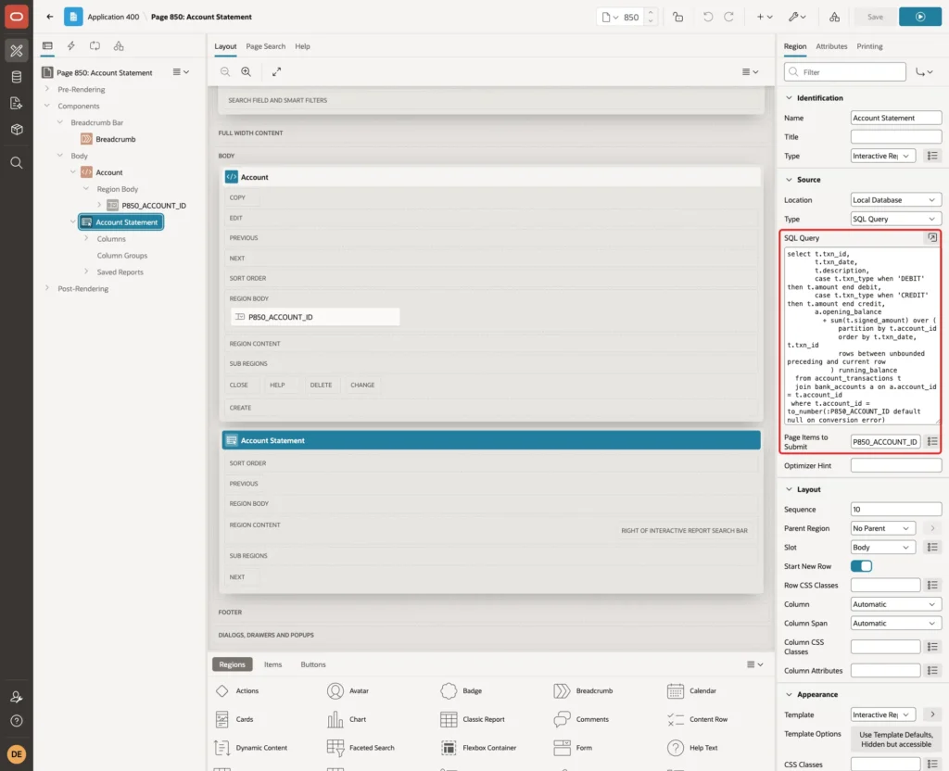Open the Utilities wrench menu

pyautogui.click(x=797, y=17)
